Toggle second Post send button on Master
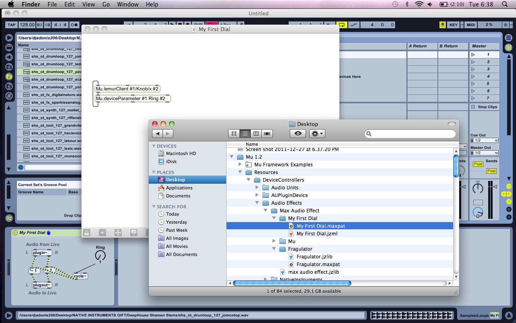516x323 pixels. tap(491, 171)
